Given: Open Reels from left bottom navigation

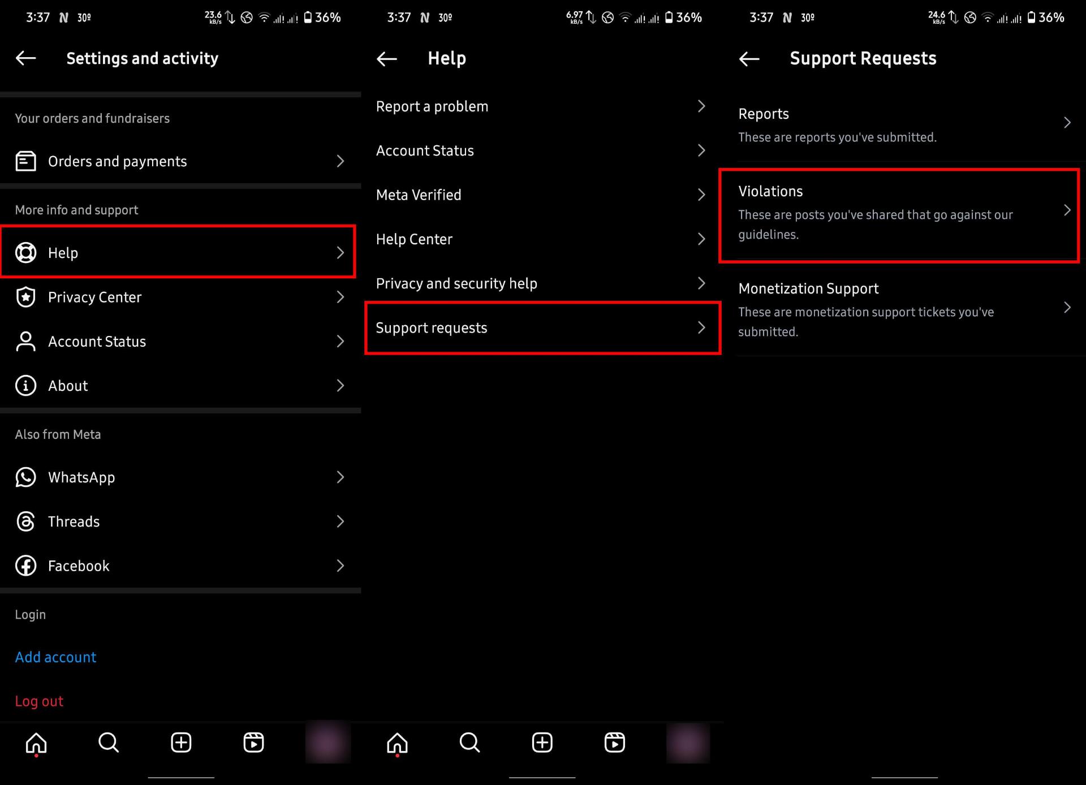Looking at the screenshot, I should [x=253, y=743].
